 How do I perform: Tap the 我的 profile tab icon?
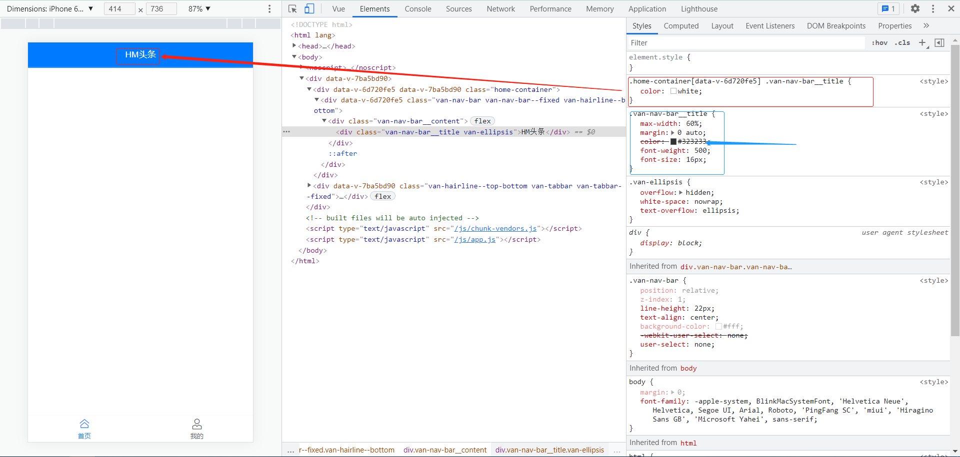(x=197, y=424)
